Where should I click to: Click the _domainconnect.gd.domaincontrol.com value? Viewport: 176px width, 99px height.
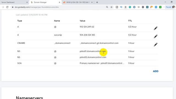99,43
